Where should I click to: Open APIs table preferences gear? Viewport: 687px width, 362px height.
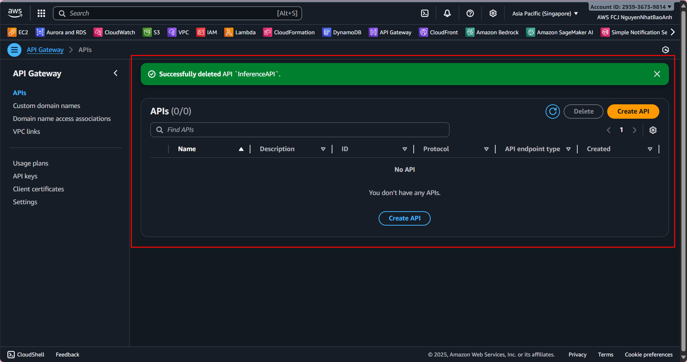[x=653, y=130]
